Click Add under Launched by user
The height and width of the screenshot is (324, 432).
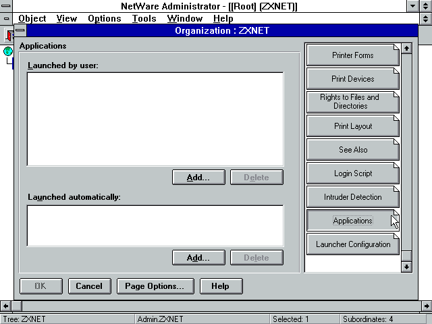click(x=198, y=177)
